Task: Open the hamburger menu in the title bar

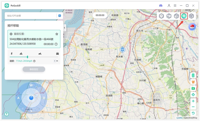Action: 175,5
